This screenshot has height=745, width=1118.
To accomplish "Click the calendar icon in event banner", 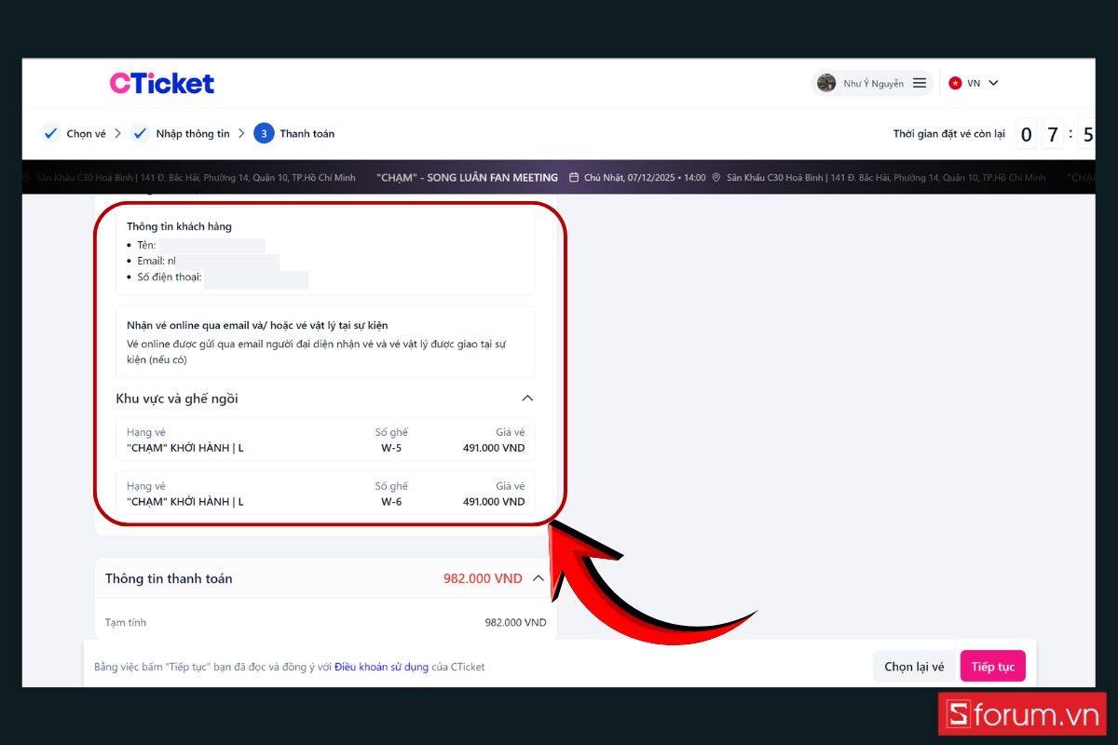I will click(574, 177).
